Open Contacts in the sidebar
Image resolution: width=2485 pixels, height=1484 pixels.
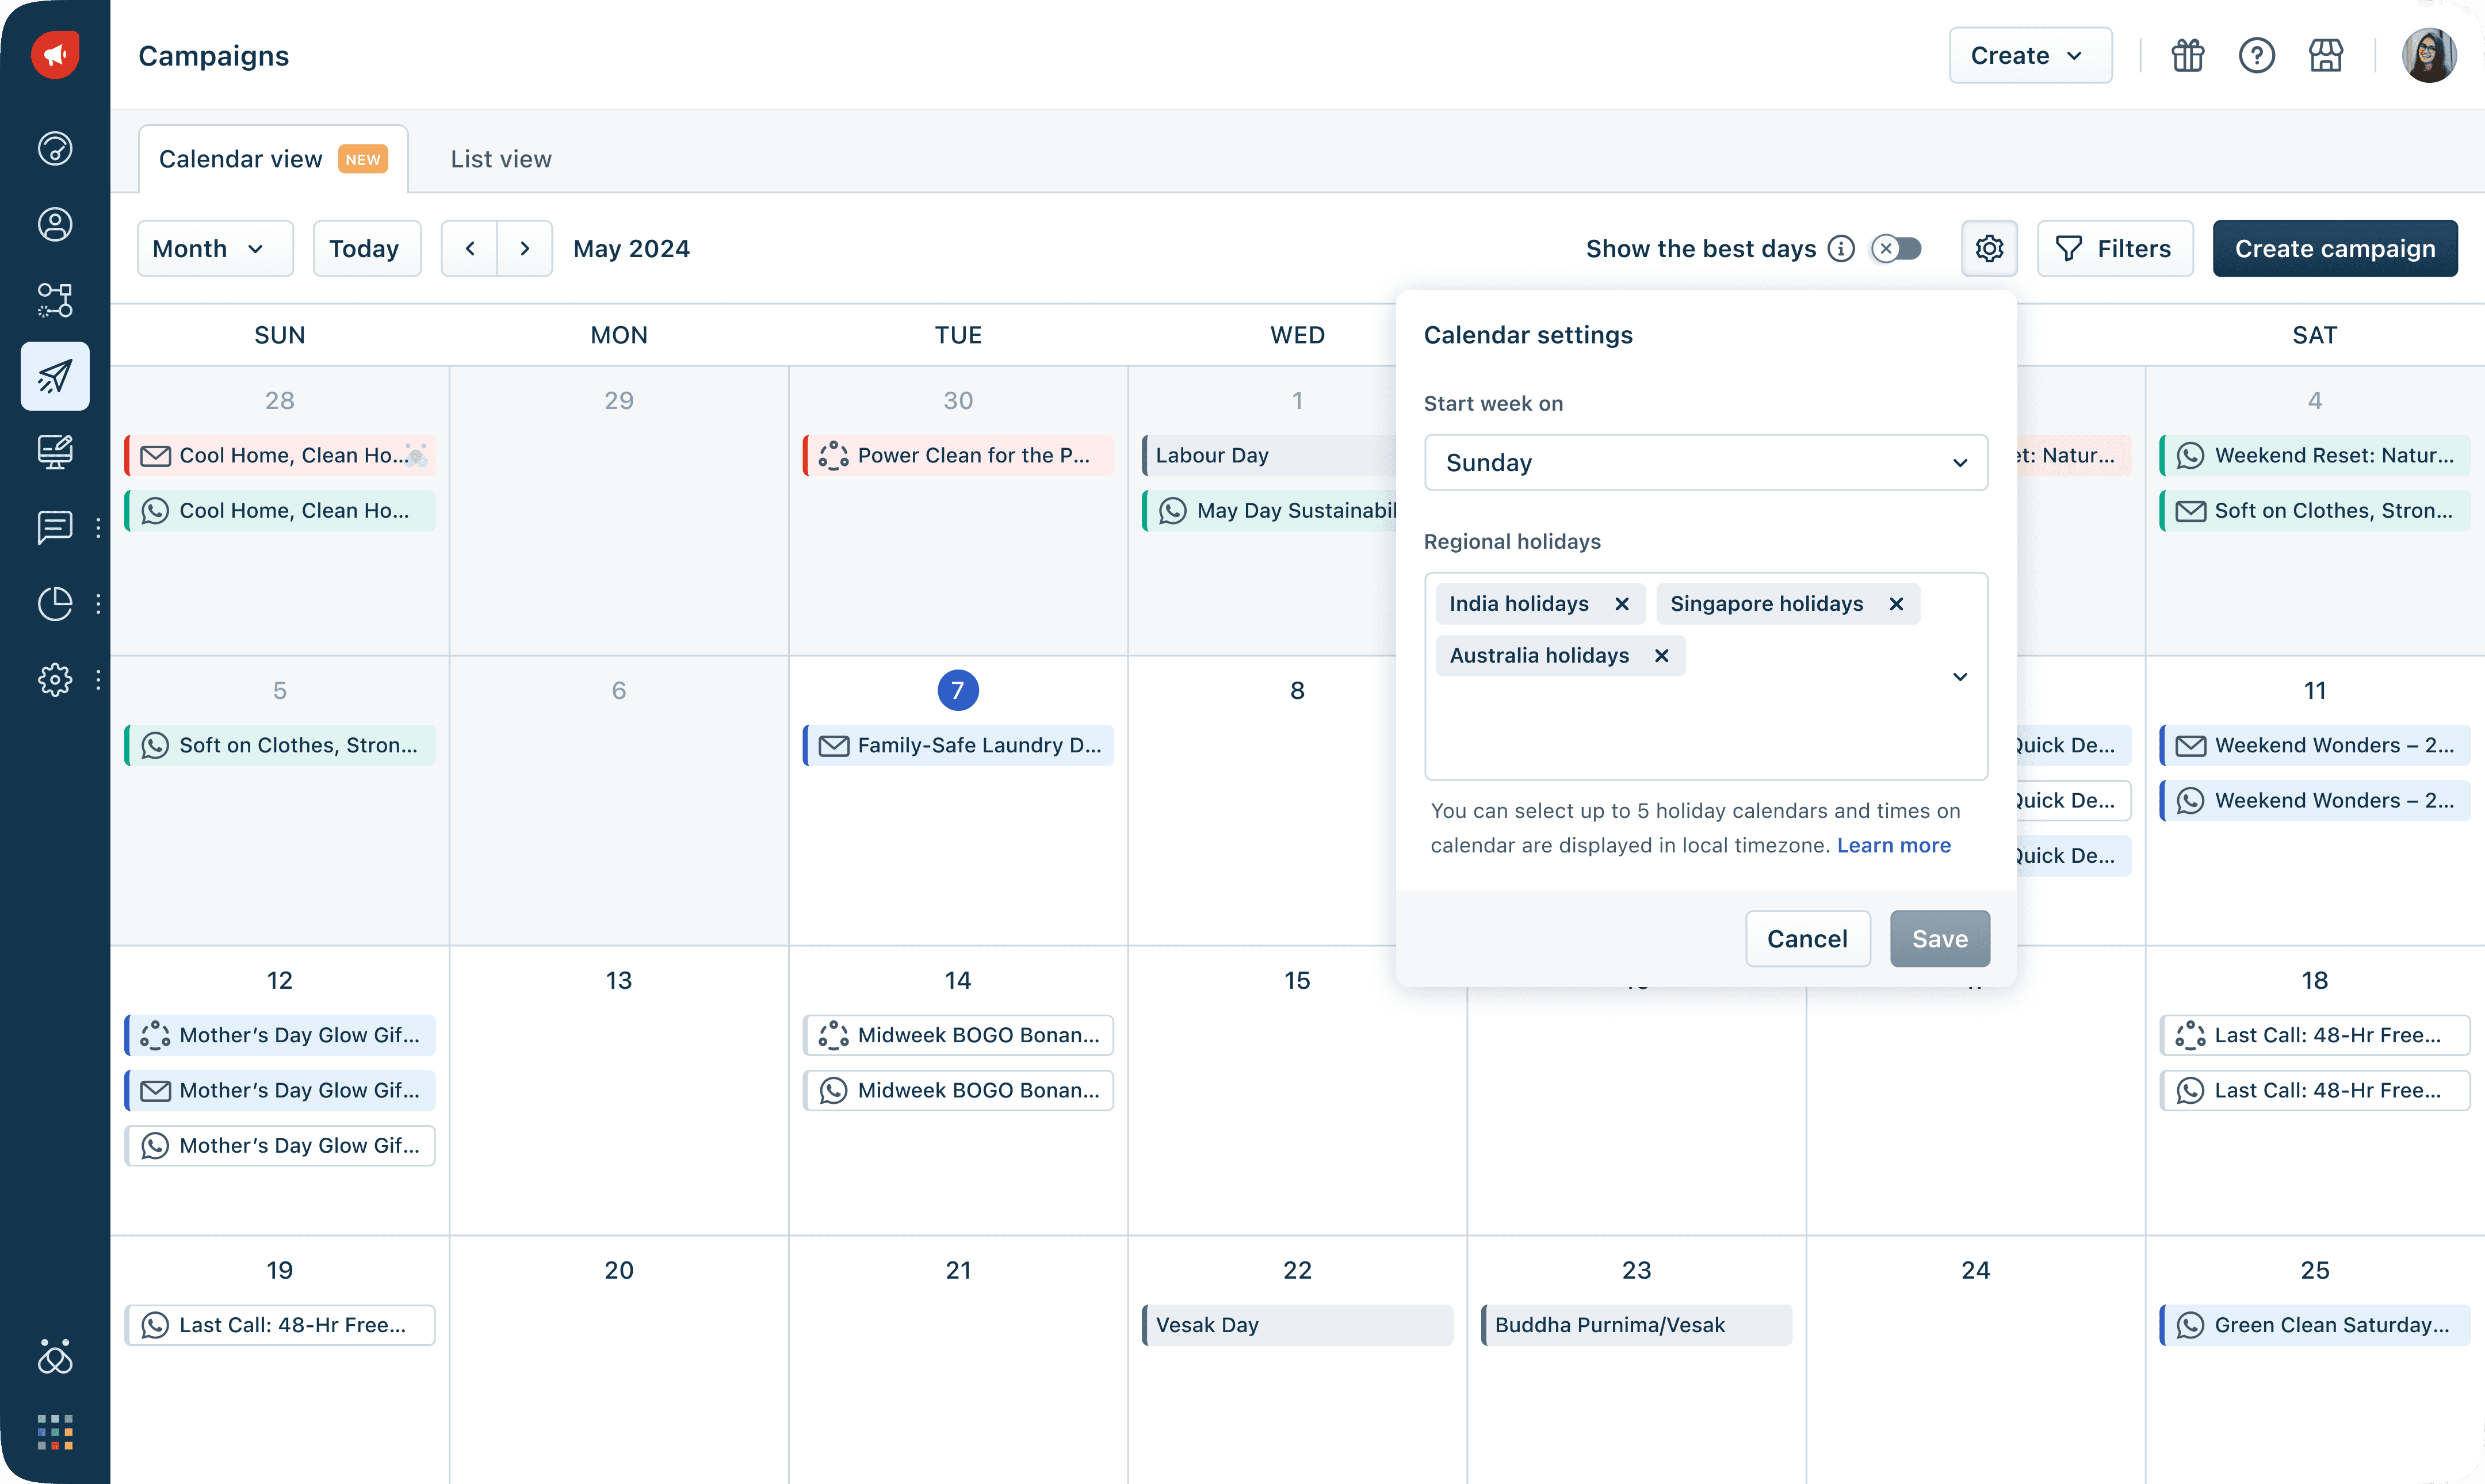[55, 224]
